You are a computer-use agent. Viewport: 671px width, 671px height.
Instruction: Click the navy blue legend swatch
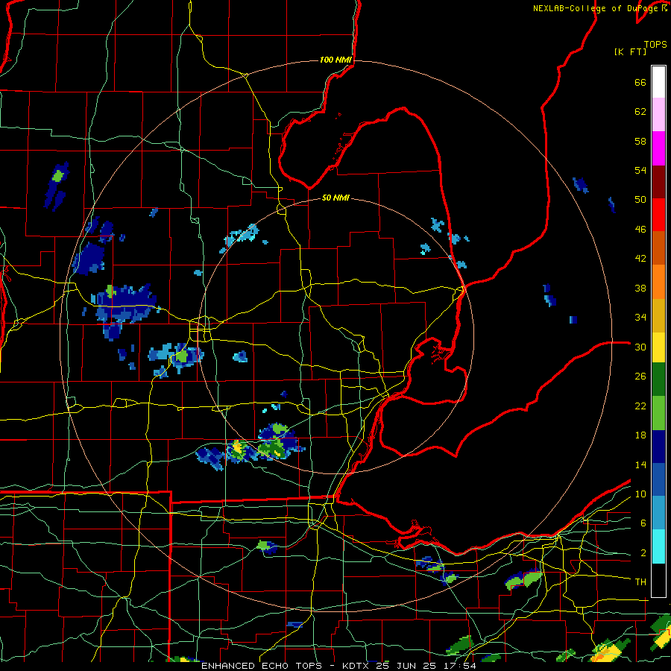658,447
